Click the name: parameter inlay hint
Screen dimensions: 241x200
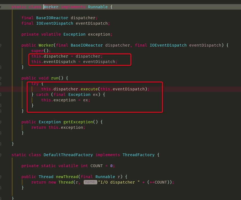[x=90, y=182]
